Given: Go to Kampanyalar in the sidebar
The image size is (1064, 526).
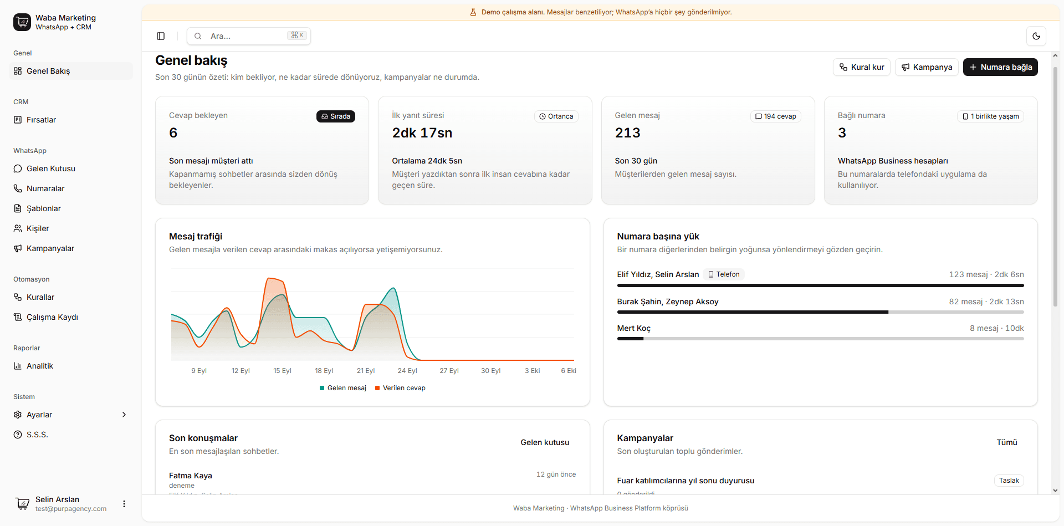Looking at the screenshot, I should click(x=71, y=248).
